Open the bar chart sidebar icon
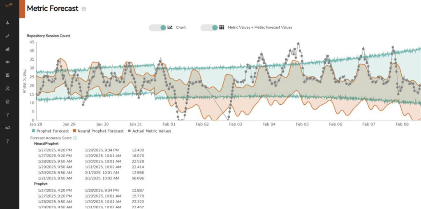The height and width of the screenshot is (209, 421). coord(8,49)
